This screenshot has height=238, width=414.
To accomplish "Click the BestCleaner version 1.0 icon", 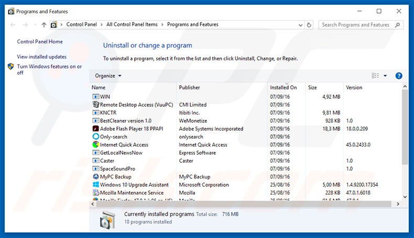I will click(95, 121).
